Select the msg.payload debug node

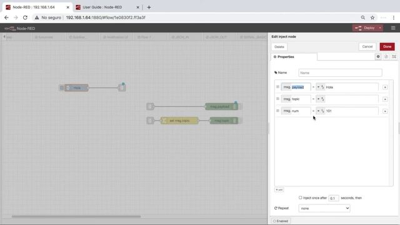(221, 107)
